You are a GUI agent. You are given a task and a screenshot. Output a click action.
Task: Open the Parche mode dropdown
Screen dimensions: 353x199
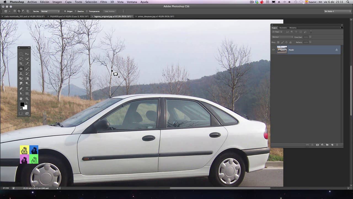pos(50,11)
